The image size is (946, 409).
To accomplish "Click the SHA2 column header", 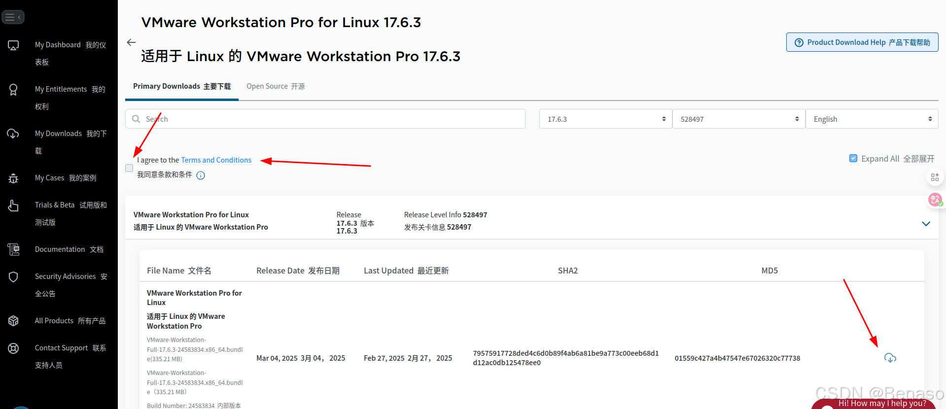I will (567, 271).
